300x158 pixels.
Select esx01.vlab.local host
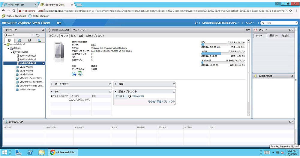(28, 56)
